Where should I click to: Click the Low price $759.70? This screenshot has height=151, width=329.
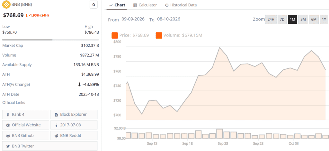(9, 32)
